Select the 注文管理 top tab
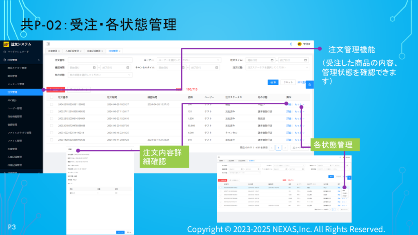418x235 pixels. pyautogui.click(x=113, y=51)
